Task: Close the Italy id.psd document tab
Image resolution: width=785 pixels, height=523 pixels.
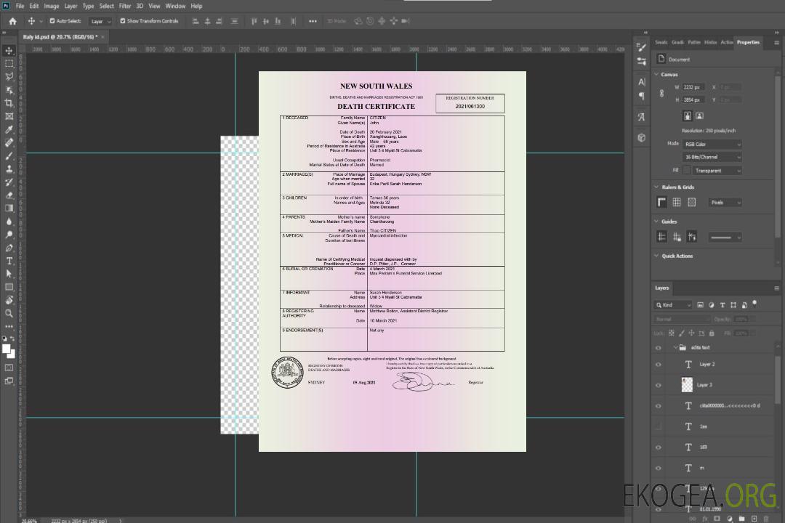Action: pos(102,37)
